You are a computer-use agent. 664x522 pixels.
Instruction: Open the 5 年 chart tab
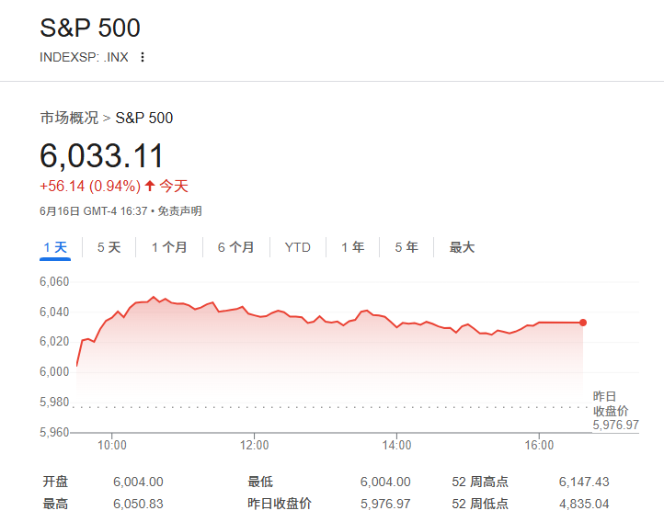click(406, 247)
